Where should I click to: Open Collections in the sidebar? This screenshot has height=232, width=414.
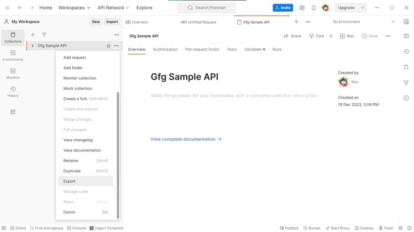pos(13,37)
